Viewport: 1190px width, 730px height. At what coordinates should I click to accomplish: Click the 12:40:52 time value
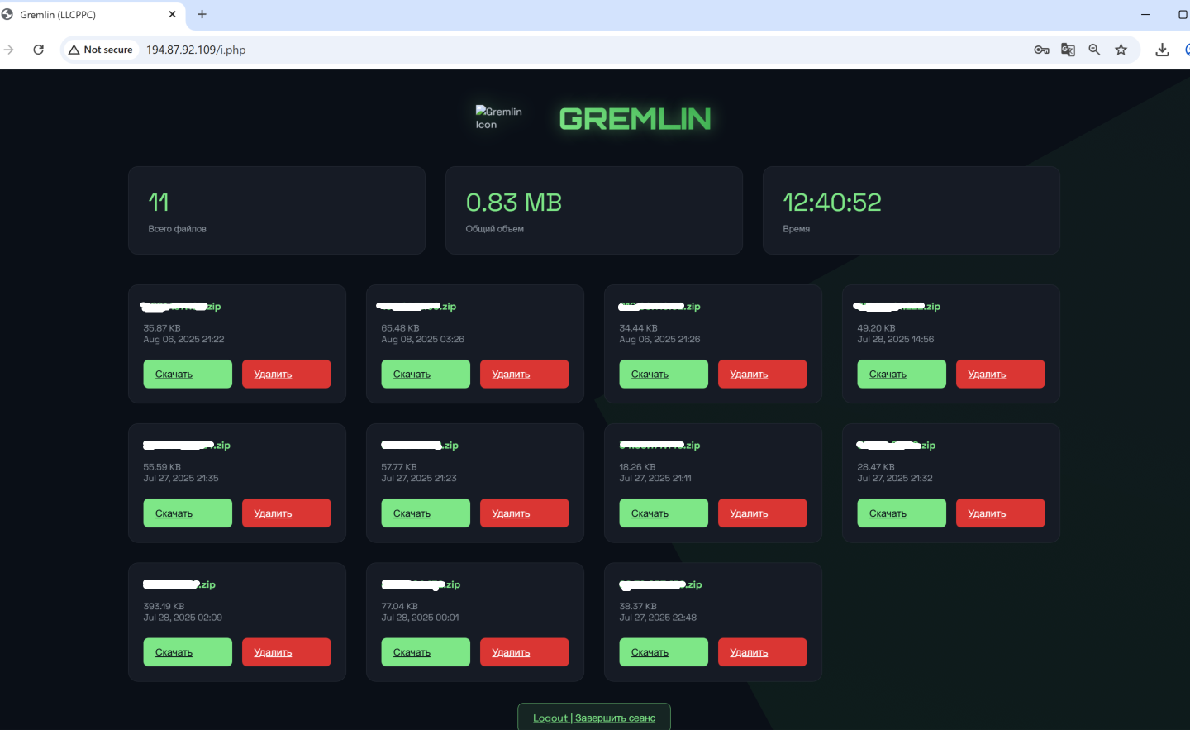(832, 203)
